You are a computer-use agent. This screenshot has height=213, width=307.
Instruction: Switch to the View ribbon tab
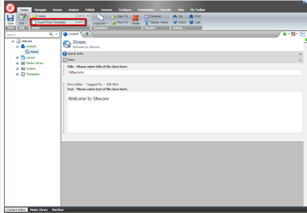click(x=181, y=10)
